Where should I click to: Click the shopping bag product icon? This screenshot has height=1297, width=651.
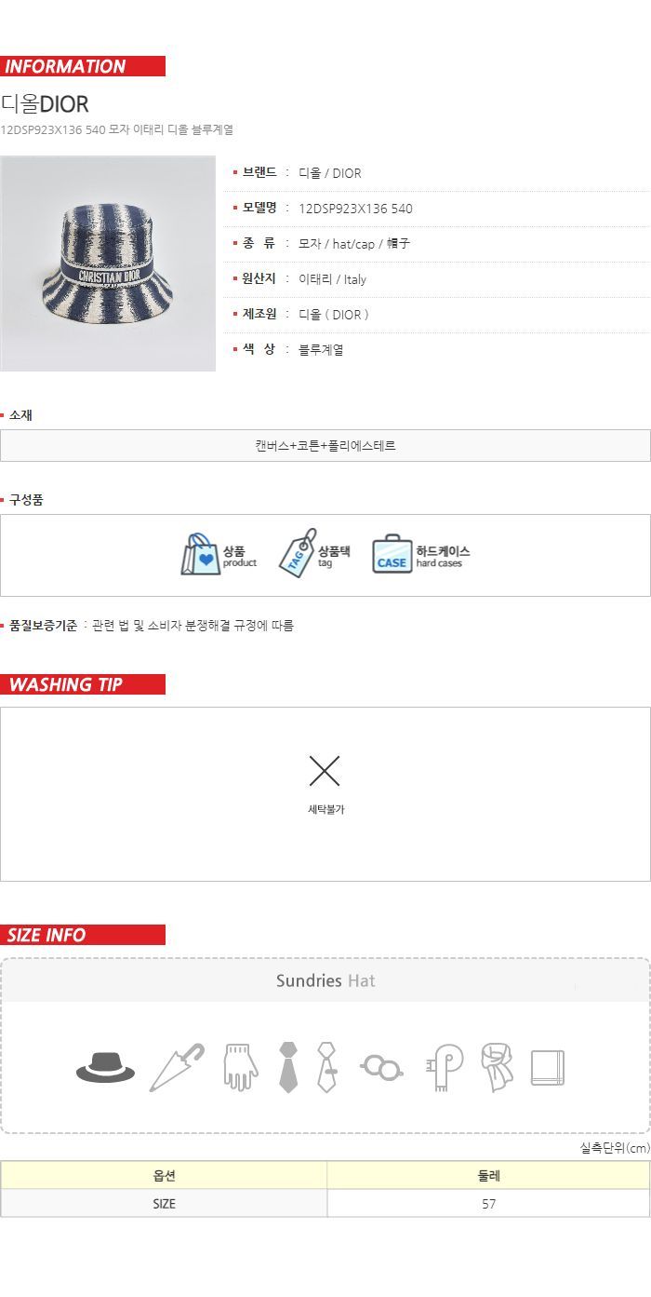coord(200,555)
